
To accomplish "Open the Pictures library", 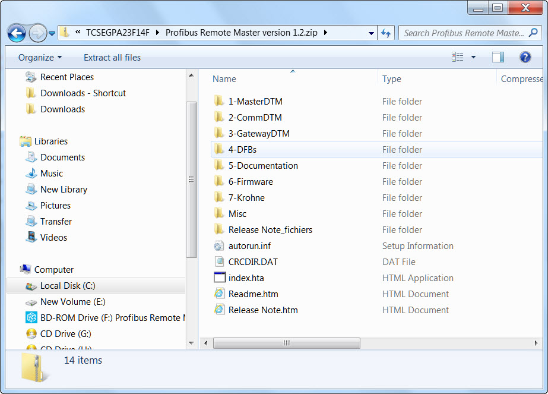I will point(48,206).
